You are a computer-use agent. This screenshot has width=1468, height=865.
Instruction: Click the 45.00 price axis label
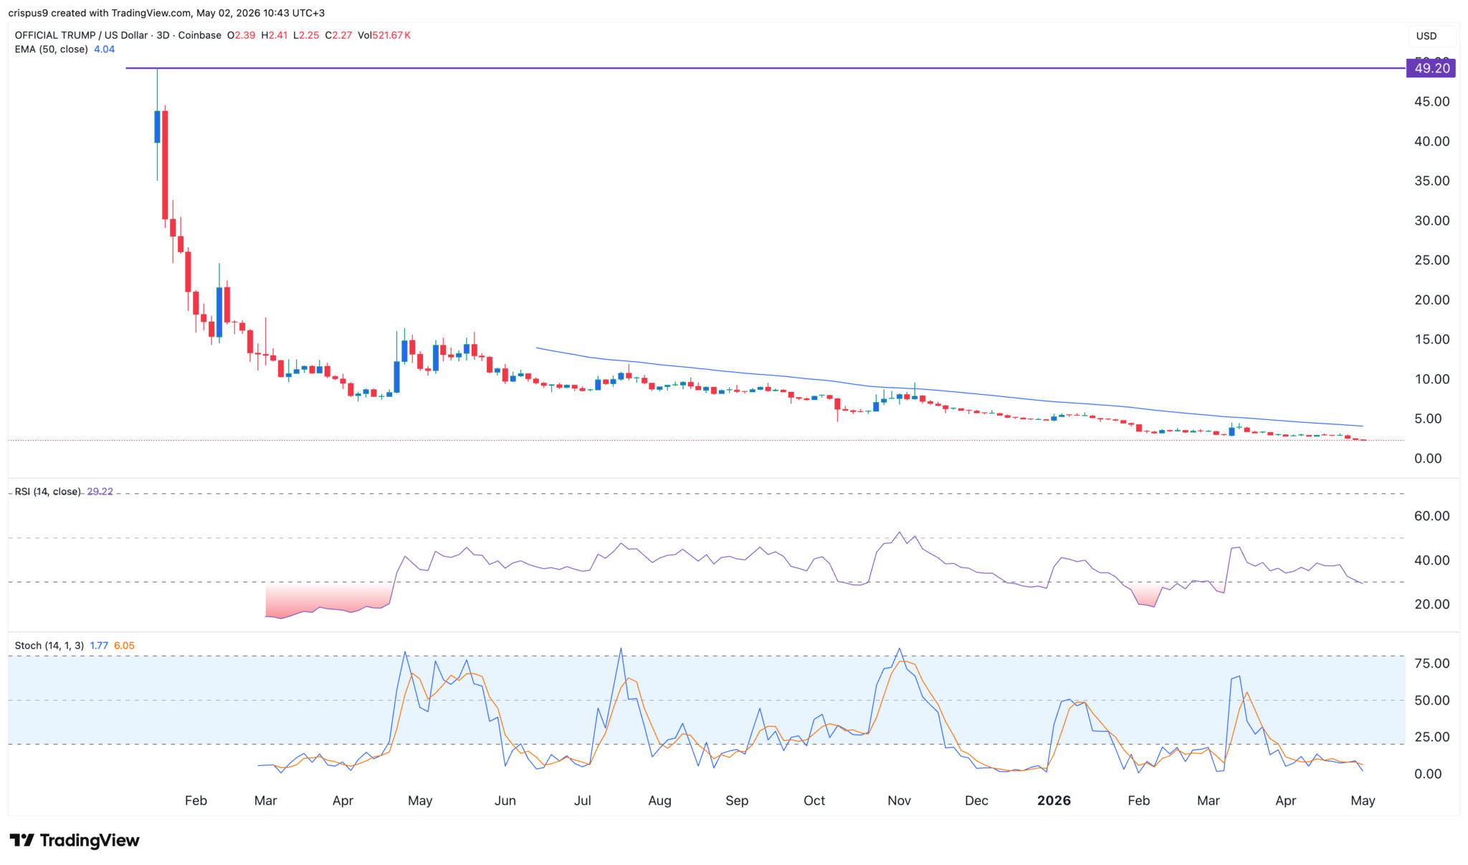pyautogui.click(x=1431, y=102)
